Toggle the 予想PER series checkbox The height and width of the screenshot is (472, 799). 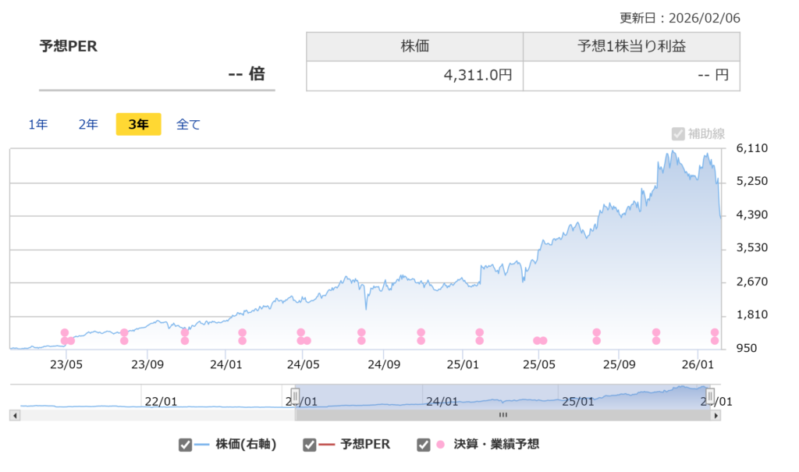(x=310, y=445)
